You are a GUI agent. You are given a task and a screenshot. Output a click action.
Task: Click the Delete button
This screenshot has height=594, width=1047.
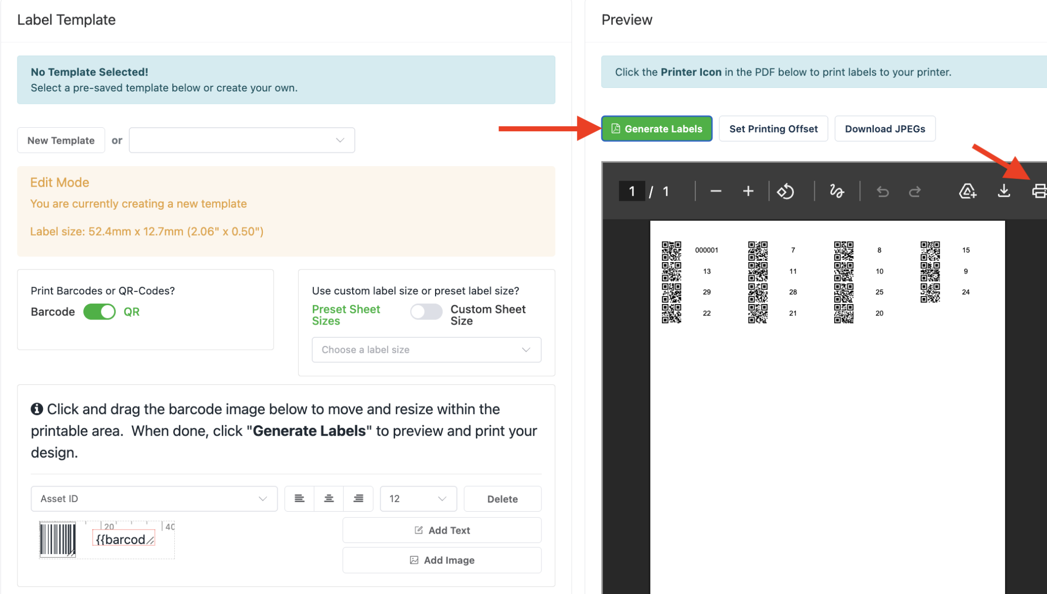point(503,498)
